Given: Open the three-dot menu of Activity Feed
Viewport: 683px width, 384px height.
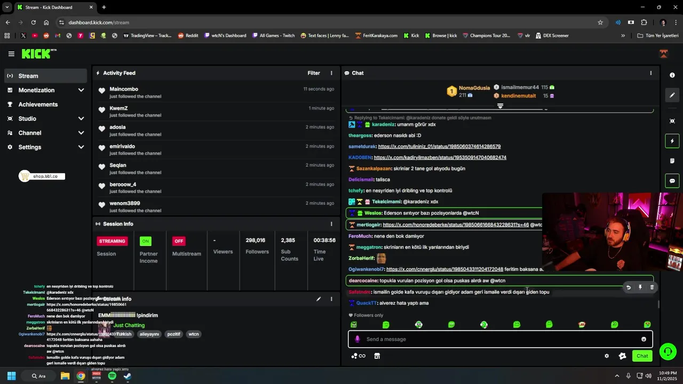Looking at the screenshot, I should tap(331, 73).
